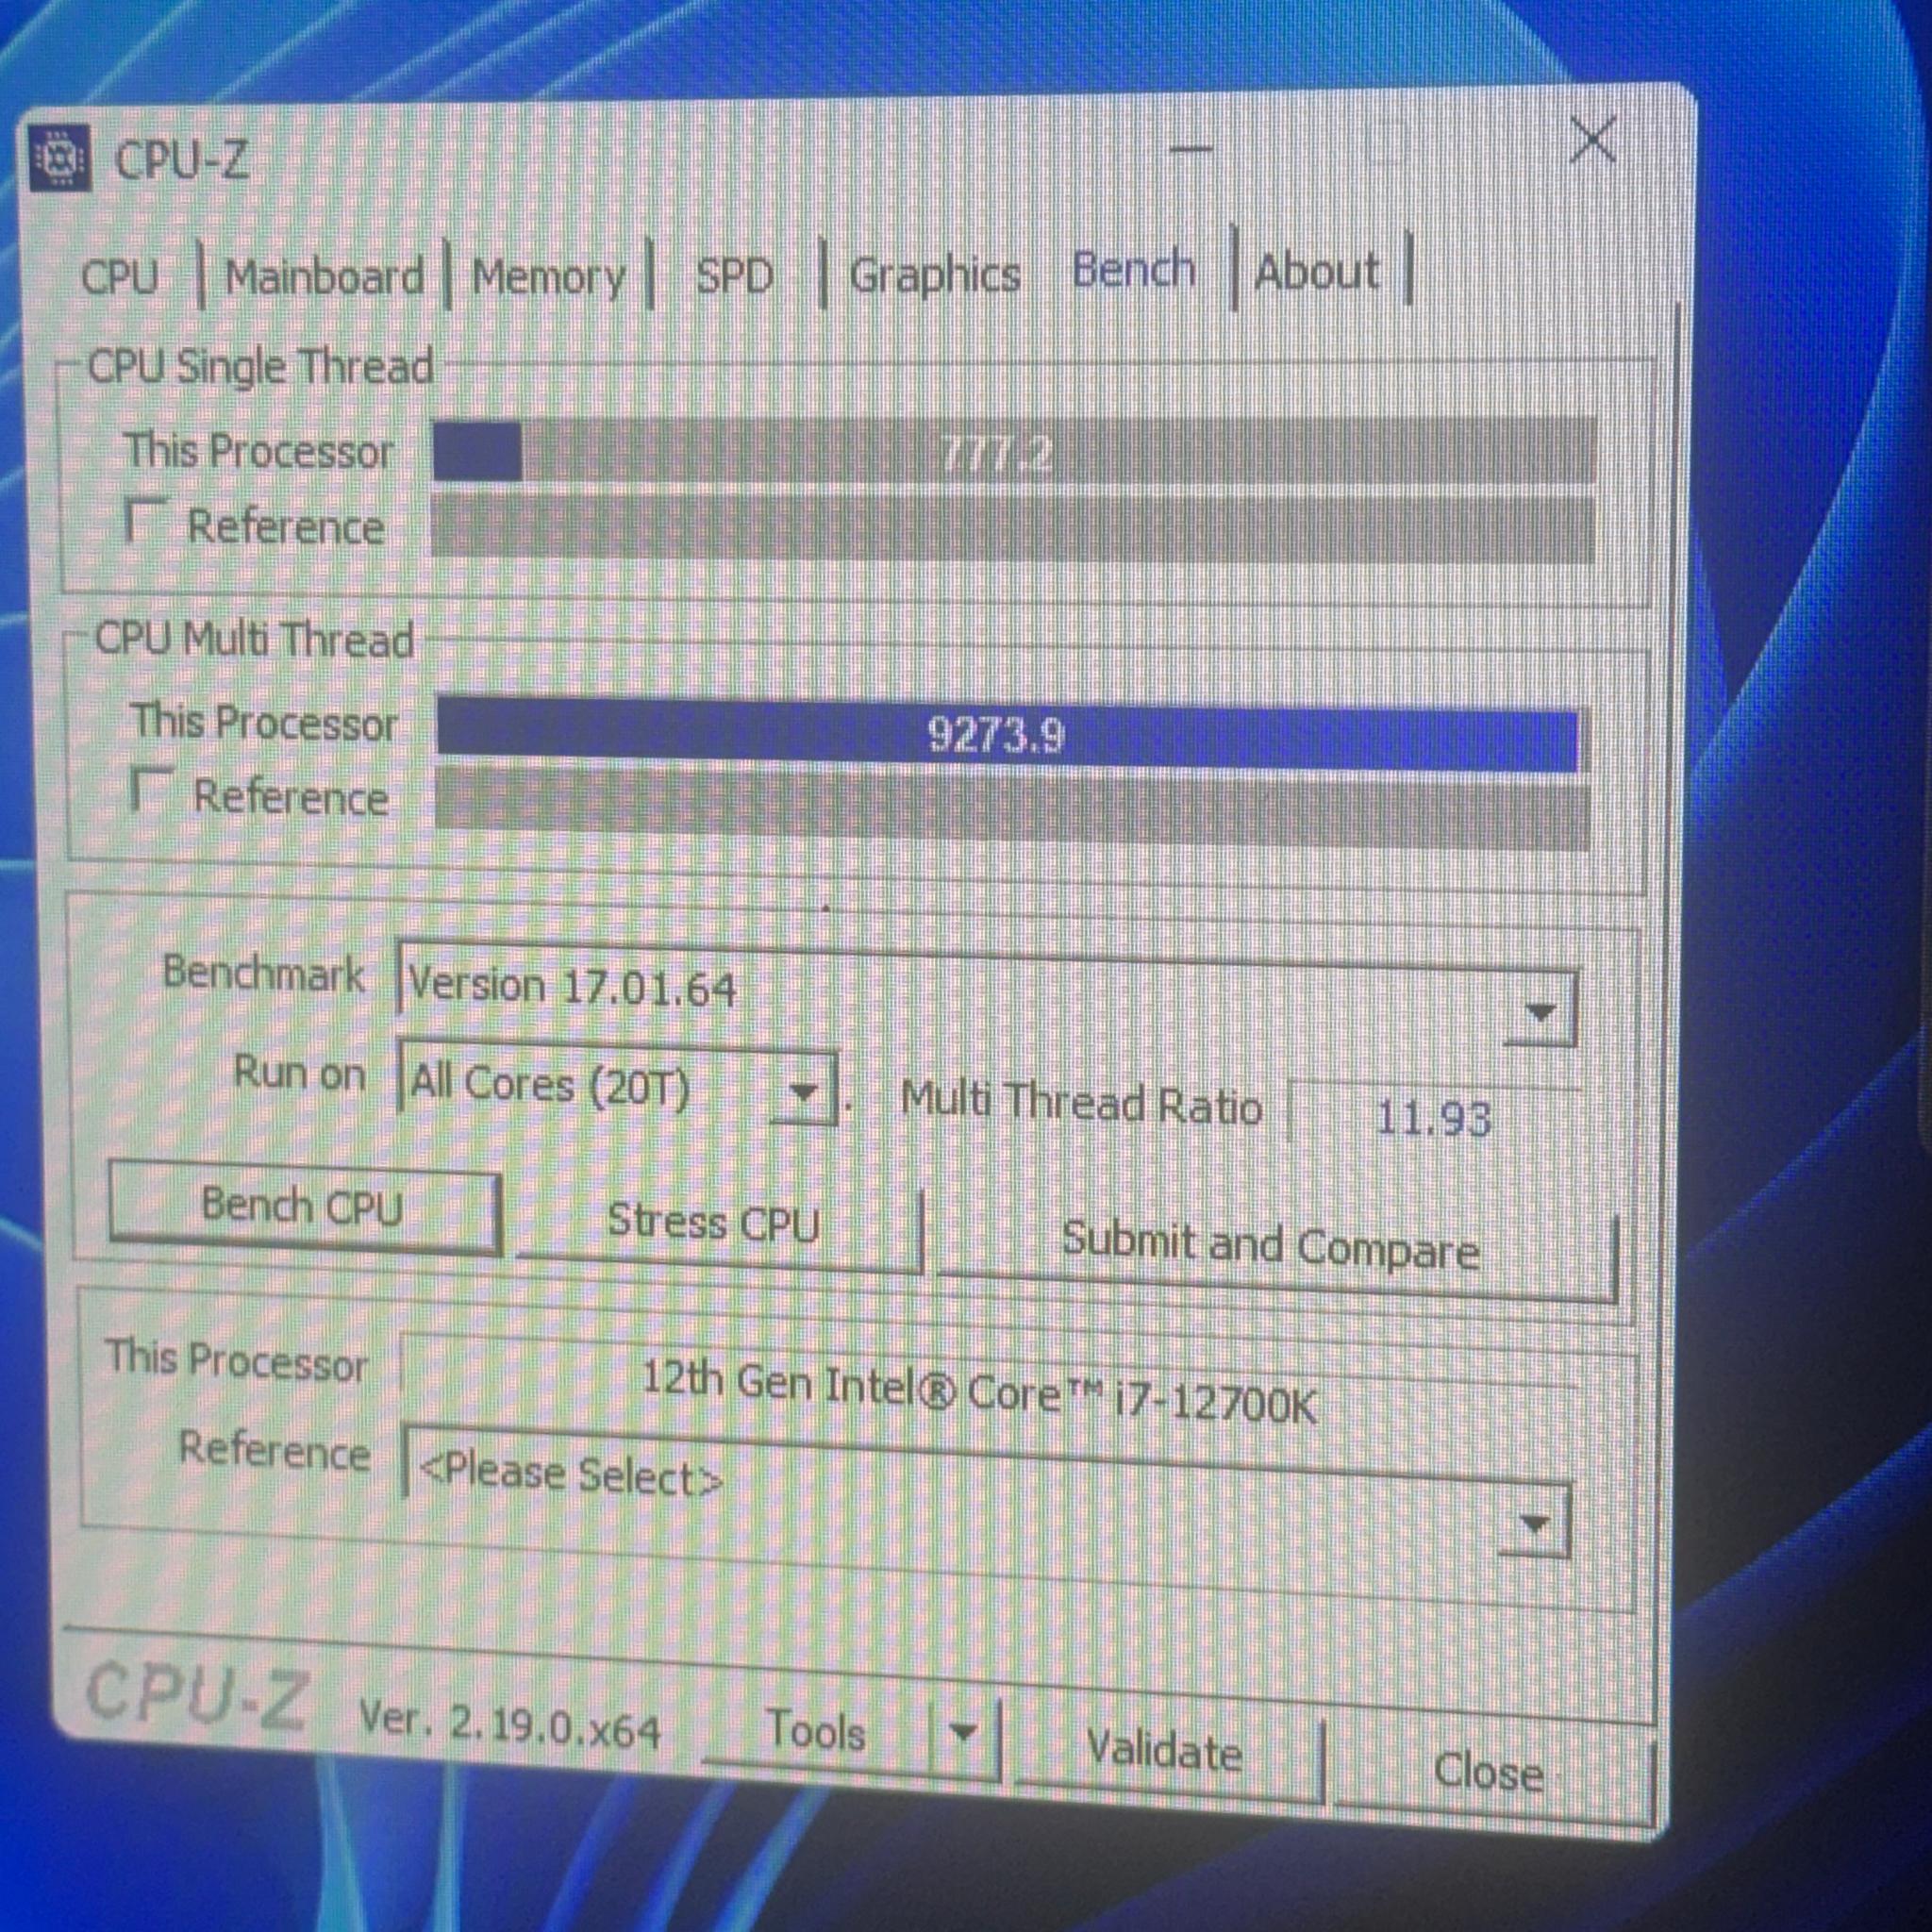Open the Benchmark version dropdown
The height and width of the screenshot is (1932, 1932).
click(x=987, y=992)
